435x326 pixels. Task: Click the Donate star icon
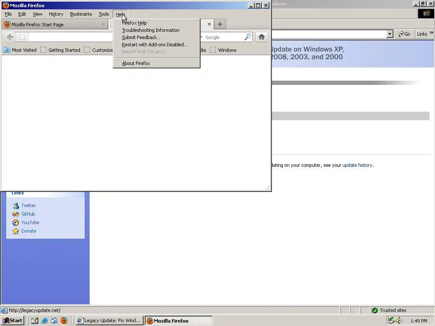(16, 231)
